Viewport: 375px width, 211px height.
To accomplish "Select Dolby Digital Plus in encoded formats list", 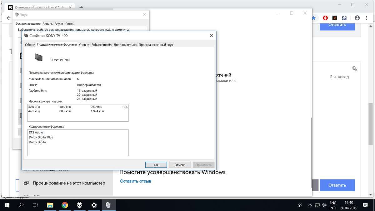I will (41, 137).
